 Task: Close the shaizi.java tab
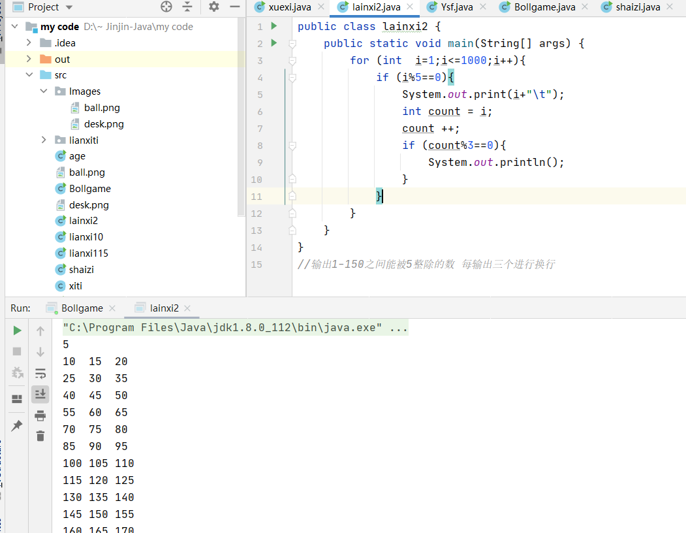670,7
